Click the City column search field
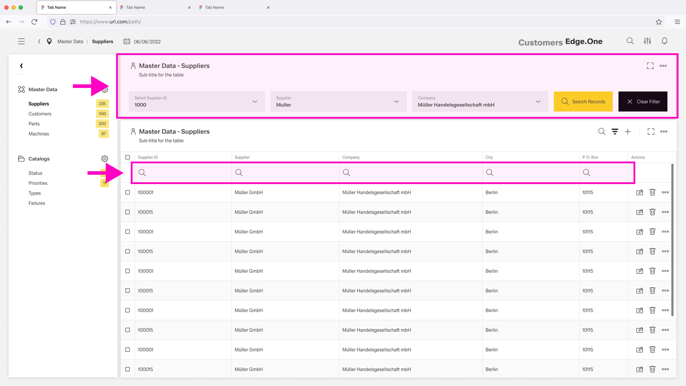The width and height of the screenshot is (686, 386). (530, 173)
